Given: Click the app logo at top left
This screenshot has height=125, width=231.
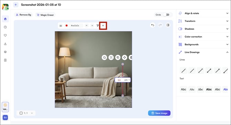Looking at the screenshot, I should (5, 7).
